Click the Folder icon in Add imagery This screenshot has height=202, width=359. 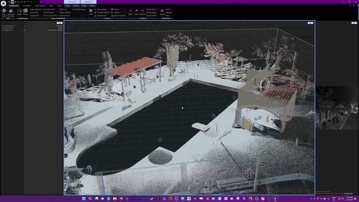pos(25,12)
